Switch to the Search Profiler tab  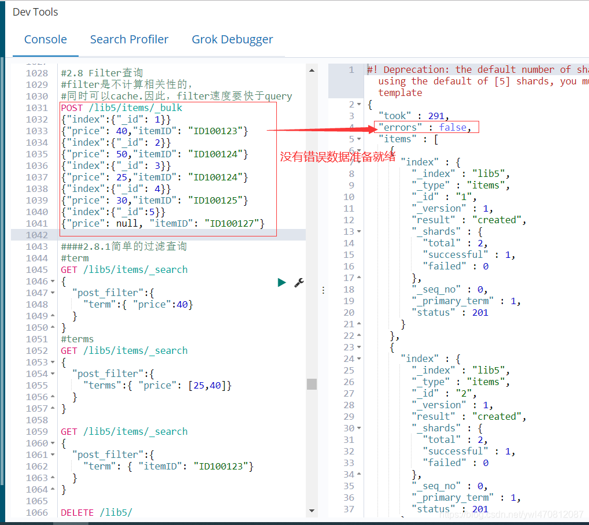129,39
